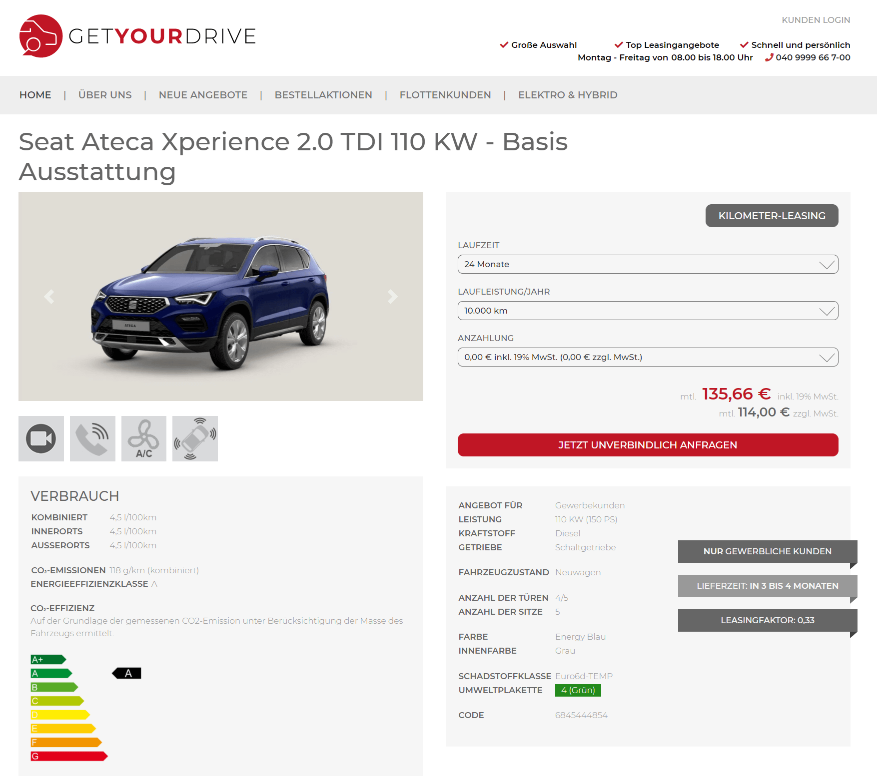Go to NEUE ANGEBOTE in navigation
The width and height of the screenshot is (877, 784).
(x=203, y=95)
